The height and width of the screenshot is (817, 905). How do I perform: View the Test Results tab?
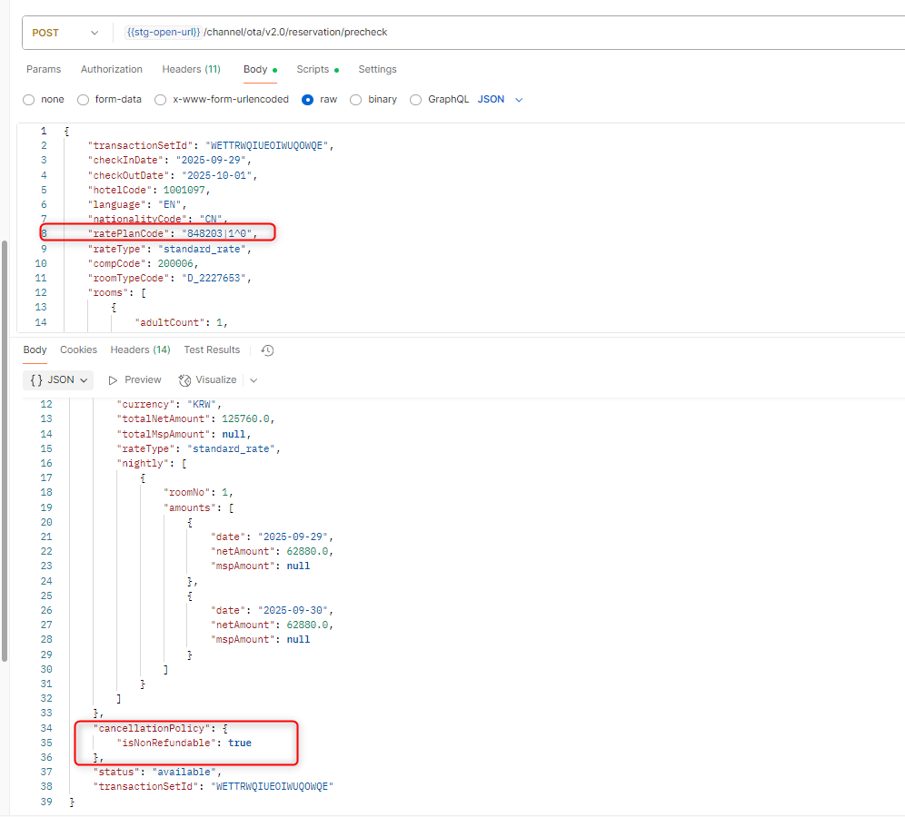tap(212, 350)
